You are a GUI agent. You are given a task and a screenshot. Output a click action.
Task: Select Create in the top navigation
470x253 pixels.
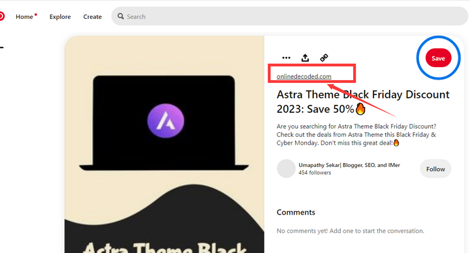click(92, 17)
